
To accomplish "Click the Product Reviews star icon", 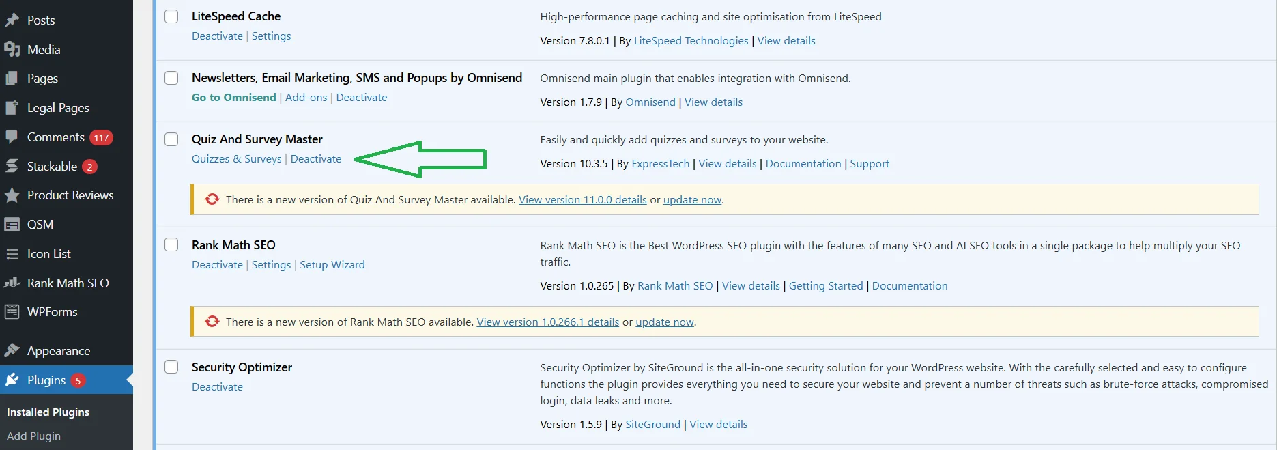I will pos(12,195).
